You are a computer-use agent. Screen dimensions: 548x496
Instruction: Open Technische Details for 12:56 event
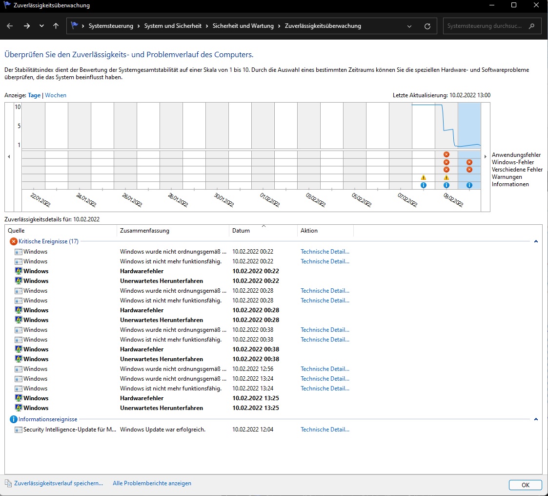click(325, 369)
